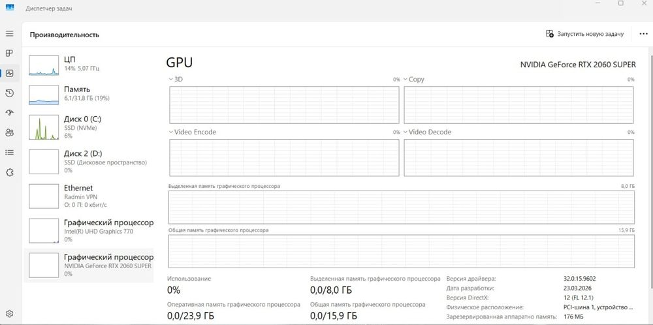
Task: Maximize the Task Manager window
Action: coord(620,3)
